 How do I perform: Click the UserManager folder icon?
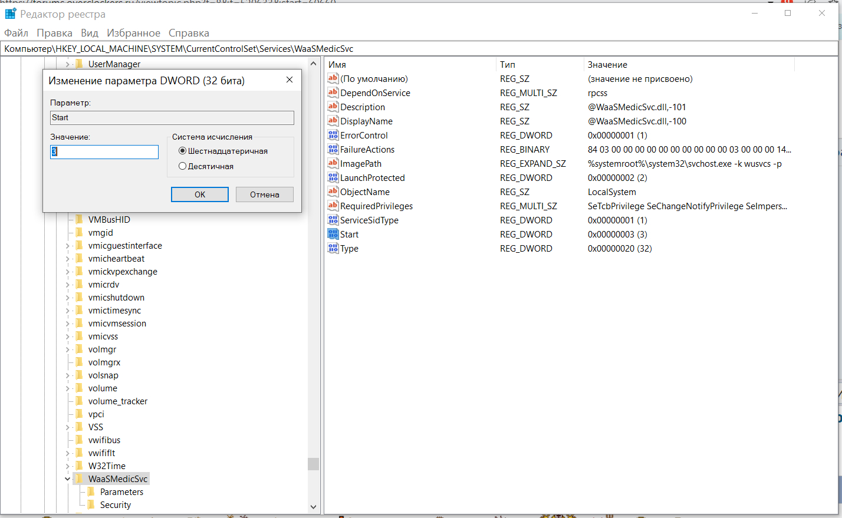[x=79, y=64]
